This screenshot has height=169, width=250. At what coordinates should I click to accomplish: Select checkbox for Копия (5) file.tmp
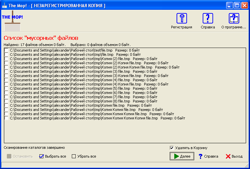click(6, 88)
